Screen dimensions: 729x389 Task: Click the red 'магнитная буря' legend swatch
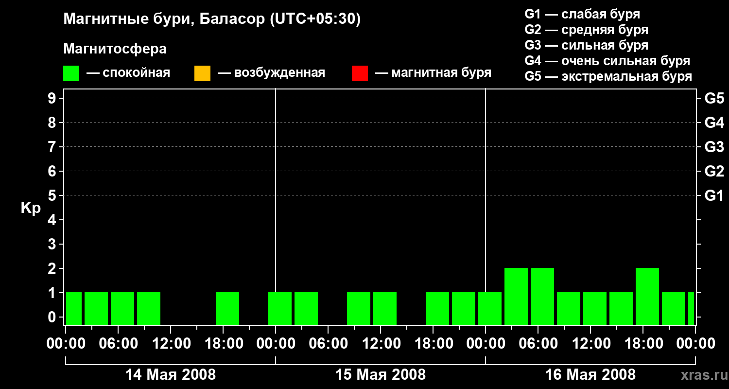pyautogui.click(x=360, y=73)
